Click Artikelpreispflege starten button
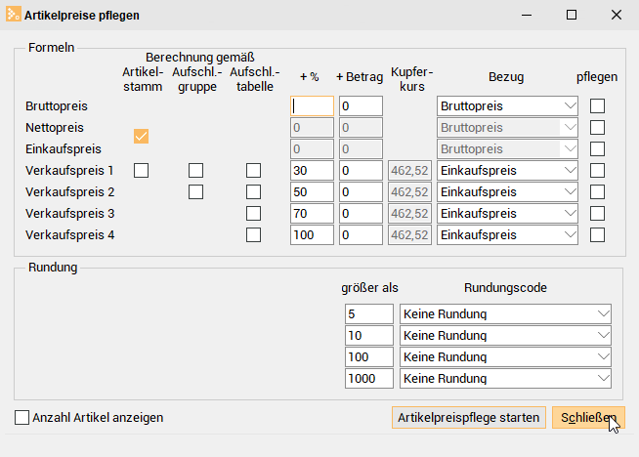The height and width of the screenshot is (457, 639). 469,418
